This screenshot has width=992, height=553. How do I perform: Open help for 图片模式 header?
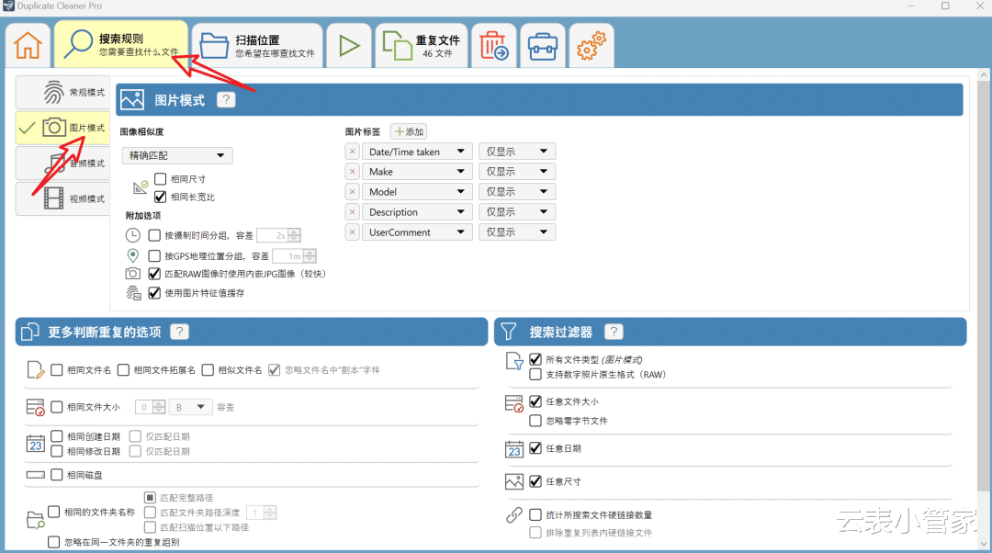click(x=226, y=100)
